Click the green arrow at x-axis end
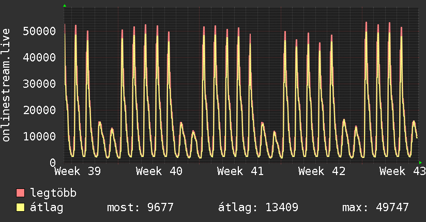This screenshot has width=426, height=222. [420, 163]
